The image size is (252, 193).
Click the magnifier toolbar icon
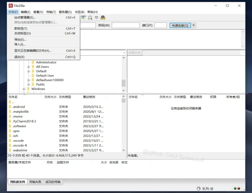point(90,18)
